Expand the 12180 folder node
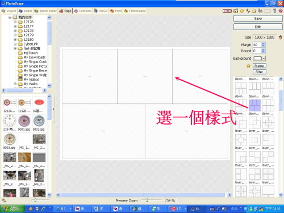Screen dimensions: 284x213 click(x=15, y=39)
